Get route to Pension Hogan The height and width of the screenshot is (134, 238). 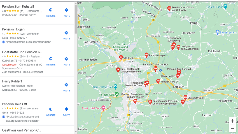point(66,35)
